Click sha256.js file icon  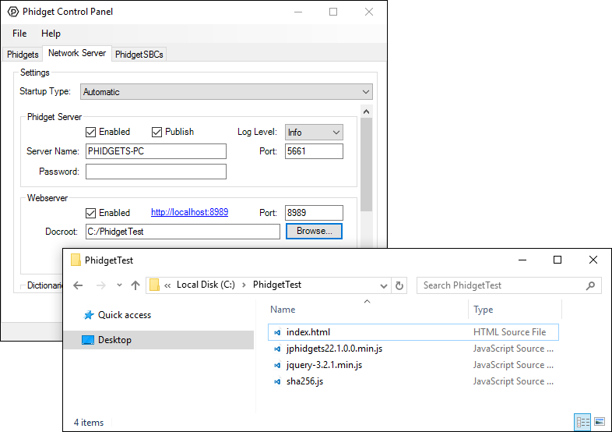click(277, 381)
